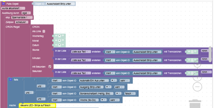Viewport: 214px width, 108px height.
Task: Edit the Zeitplan field schedule1
Action: pyautogui.click(x=22, y=22)
